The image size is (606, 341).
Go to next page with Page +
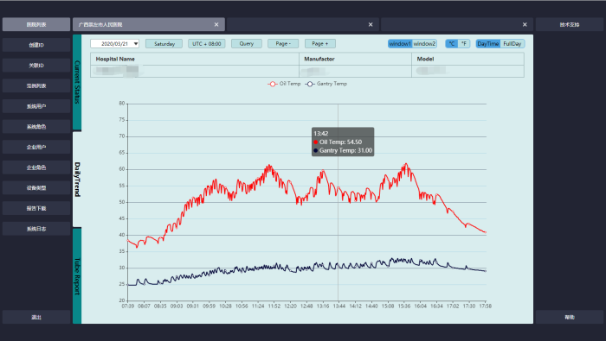(320, 44)
